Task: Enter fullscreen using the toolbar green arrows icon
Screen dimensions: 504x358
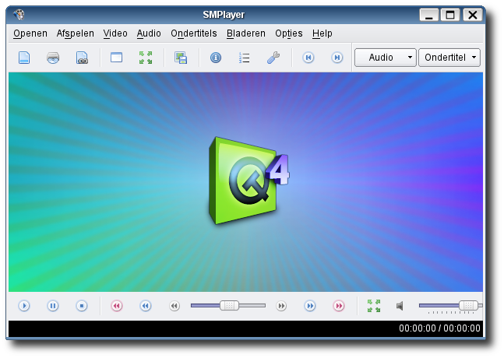Action: [x=146, y=58]
